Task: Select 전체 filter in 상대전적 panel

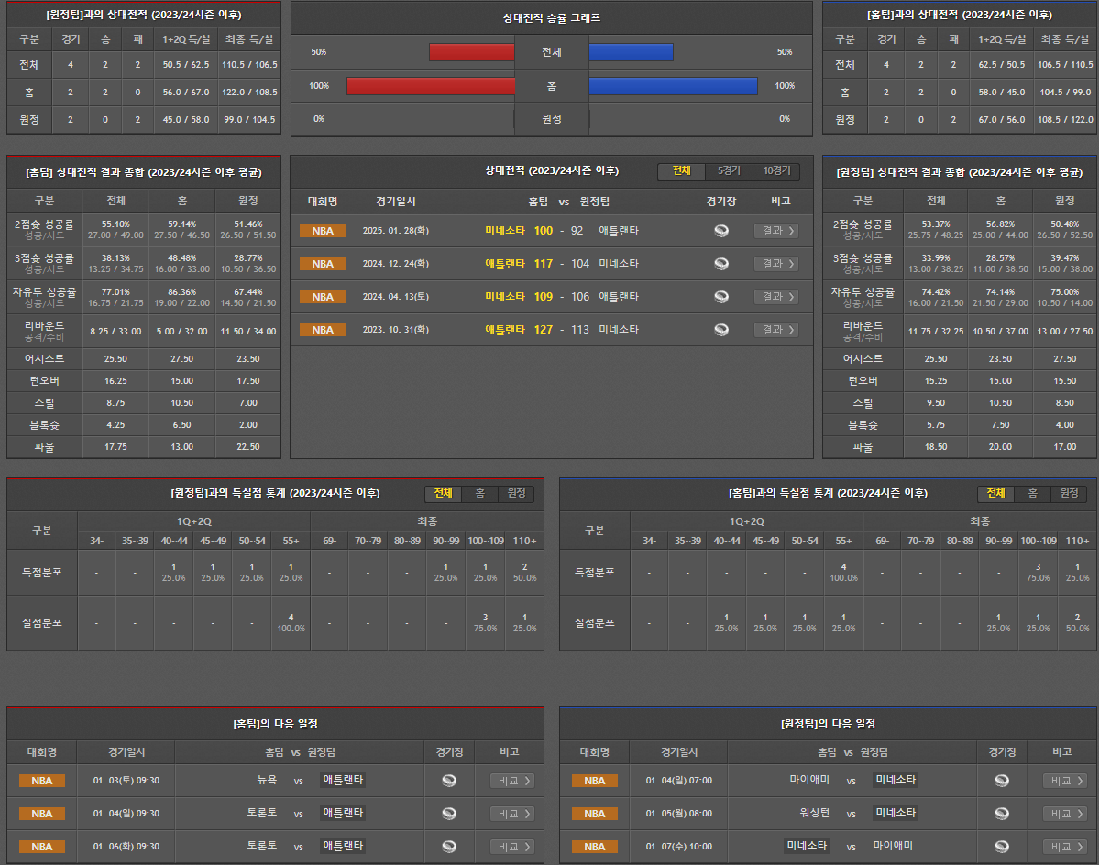Action: (681, 171)
